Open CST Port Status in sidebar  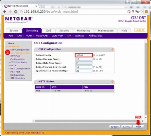point(19,62)
